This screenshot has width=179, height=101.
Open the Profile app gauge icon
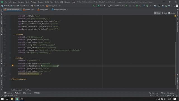tap(144, 6)
